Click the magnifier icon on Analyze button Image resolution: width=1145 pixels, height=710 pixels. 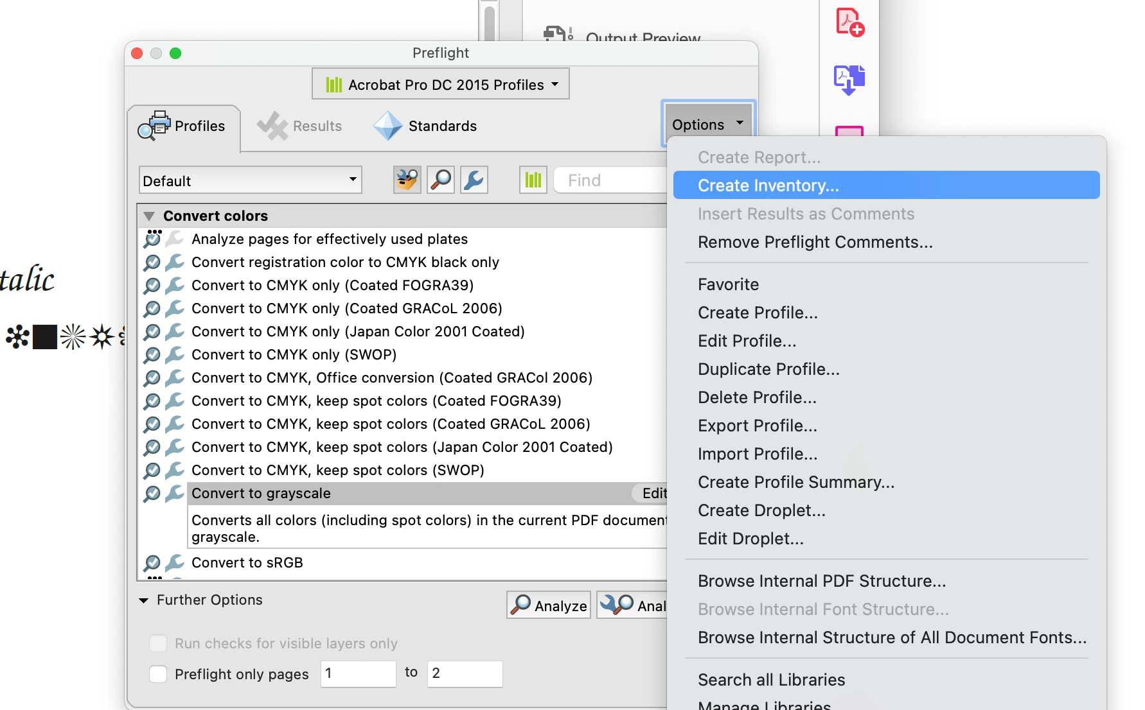point(520,605)
